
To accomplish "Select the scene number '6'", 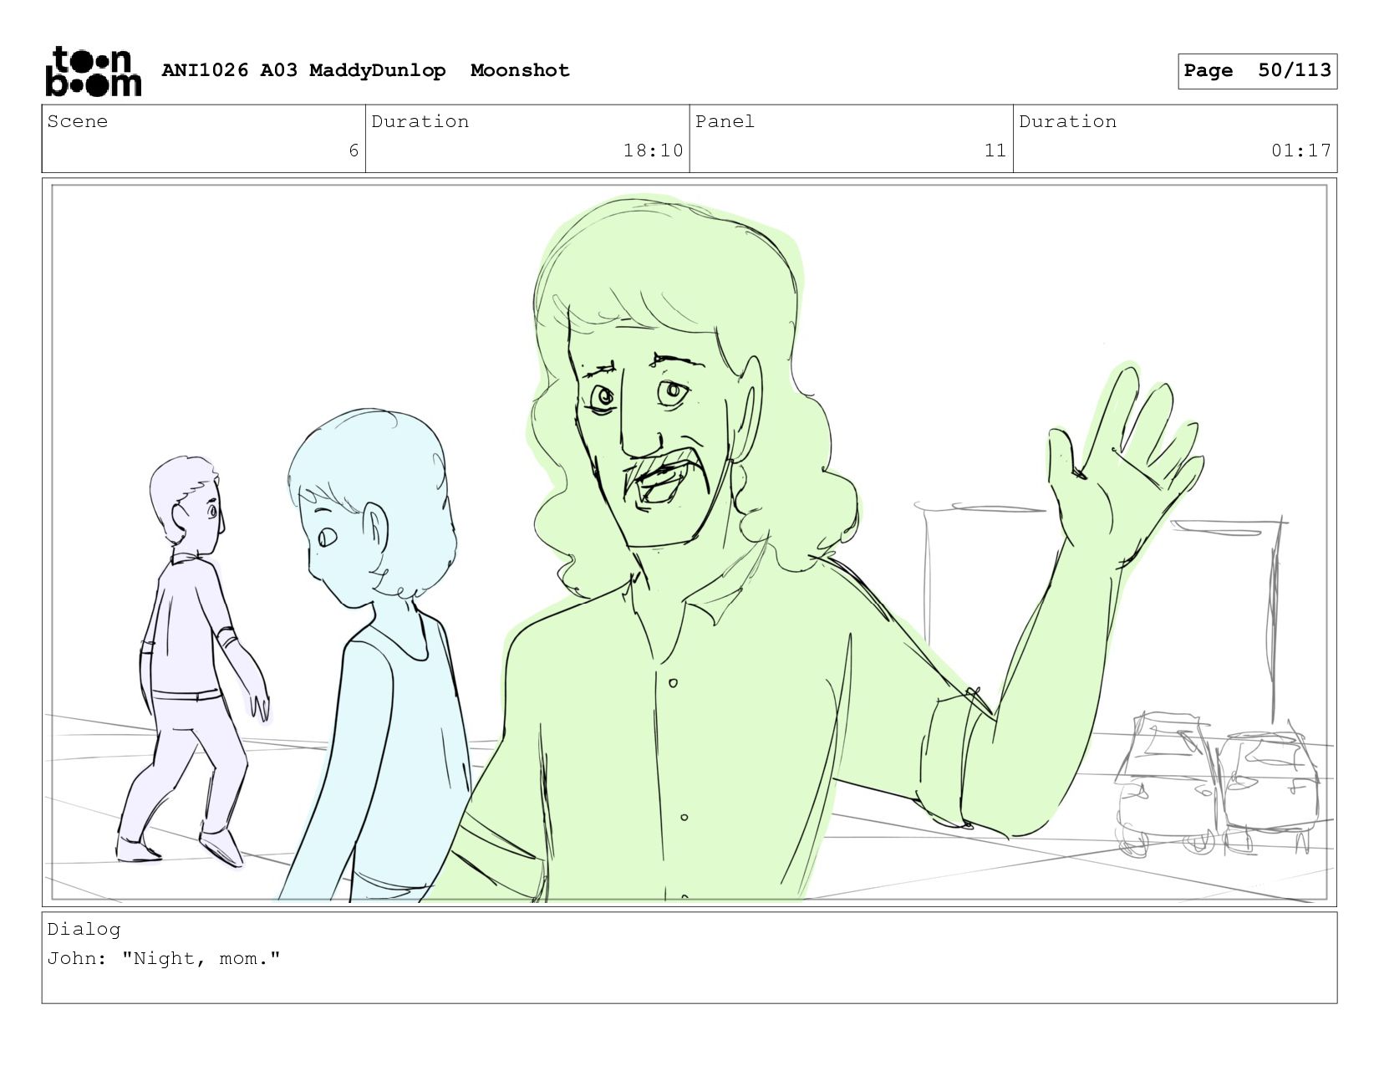I will pyautogui.click(x=354, y=150).
